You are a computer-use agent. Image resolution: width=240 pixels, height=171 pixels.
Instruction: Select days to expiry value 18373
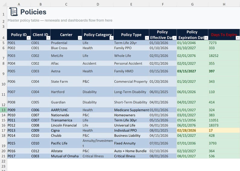(224, 125)
